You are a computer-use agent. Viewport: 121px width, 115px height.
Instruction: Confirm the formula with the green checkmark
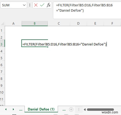click(x=42, y=5)
